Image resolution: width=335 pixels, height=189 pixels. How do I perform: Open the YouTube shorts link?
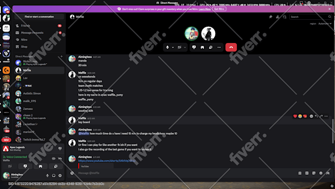tap(107, 161)
